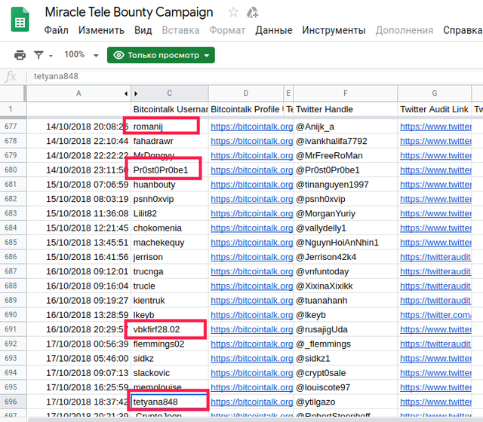Select column A header
483x422 pixels.
(x=78, y=93)
